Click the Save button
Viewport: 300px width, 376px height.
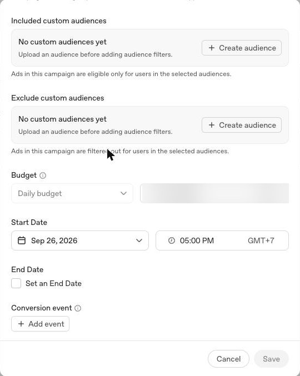(271, 359)
